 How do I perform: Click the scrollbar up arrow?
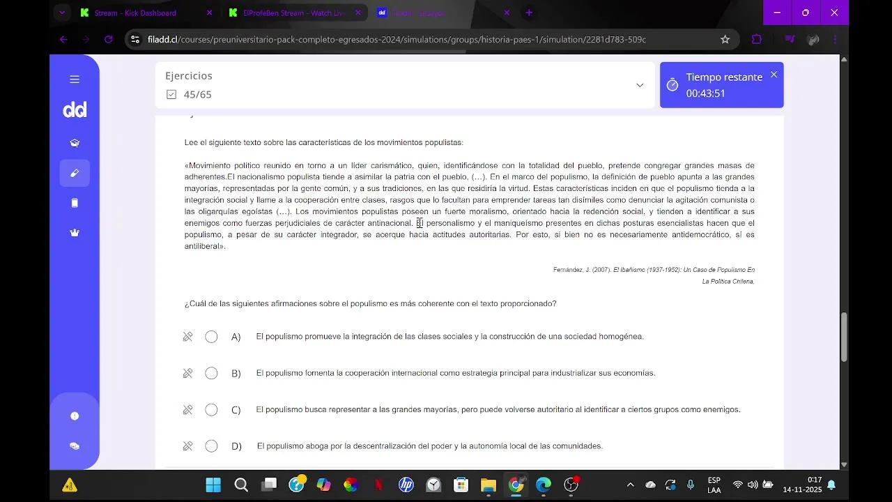click(x=844, y=60)
